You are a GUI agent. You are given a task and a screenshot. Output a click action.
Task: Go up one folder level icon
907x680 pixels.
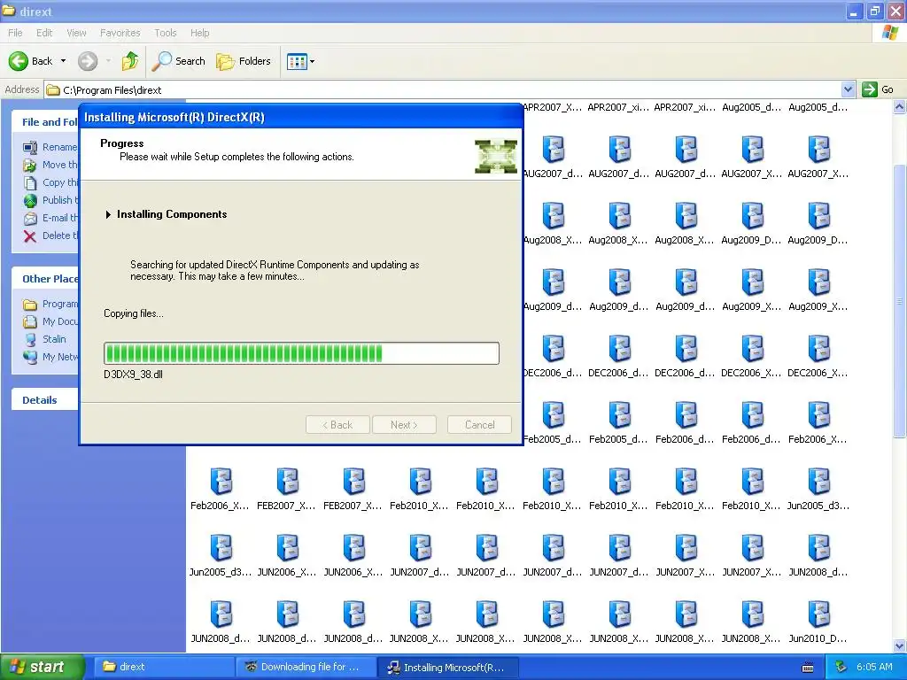point(130,61)
